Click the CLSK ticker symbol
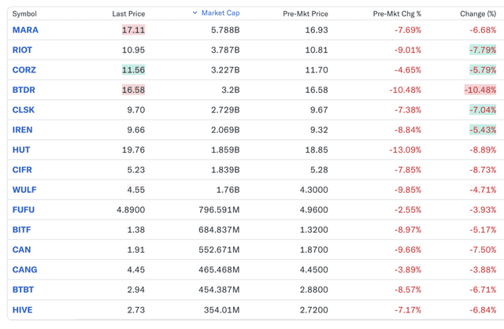 tap(24, 110)
